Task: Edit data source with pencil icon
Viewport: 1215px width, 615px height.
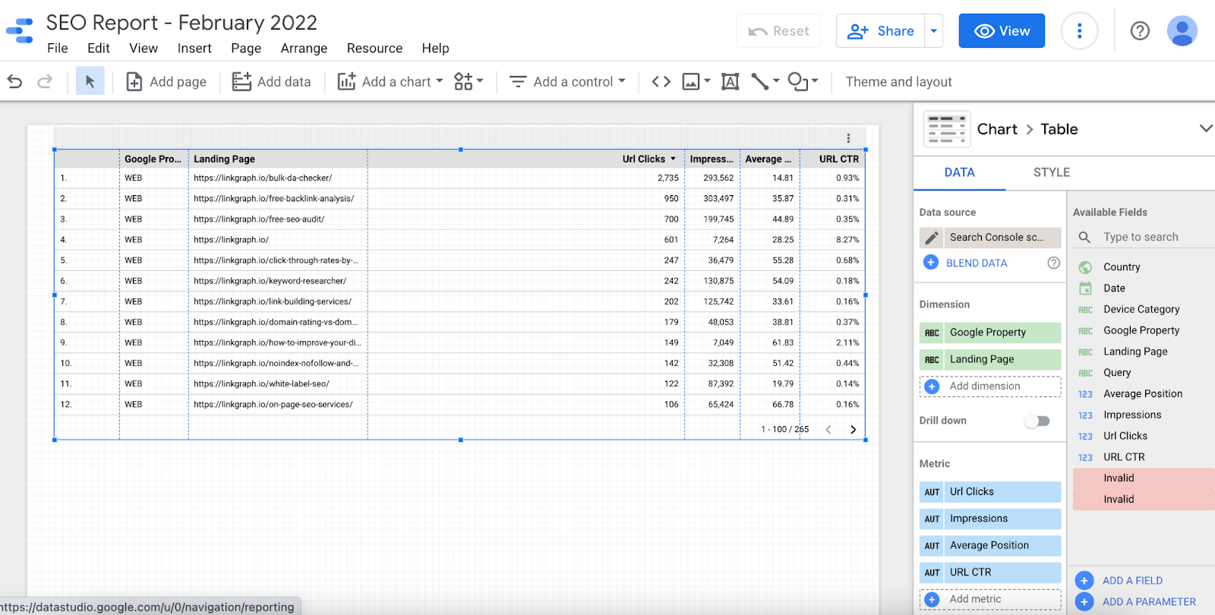Action: [932, 238]
